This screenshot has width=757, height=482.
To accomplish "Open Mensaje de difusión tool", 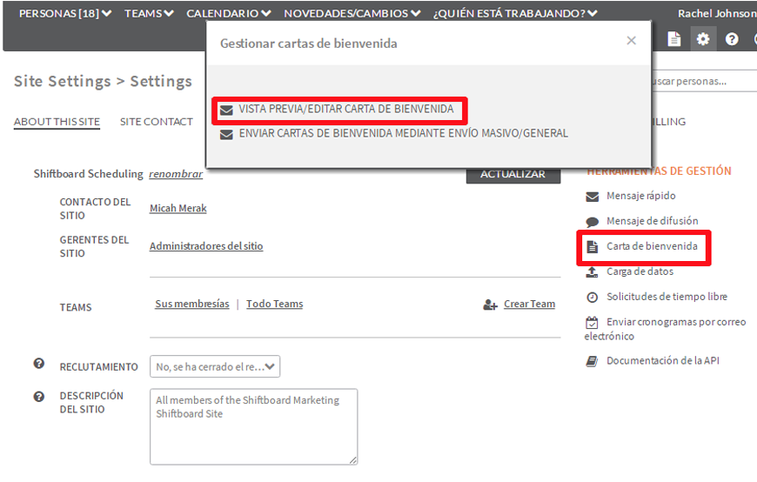I will tap(653, 221).
